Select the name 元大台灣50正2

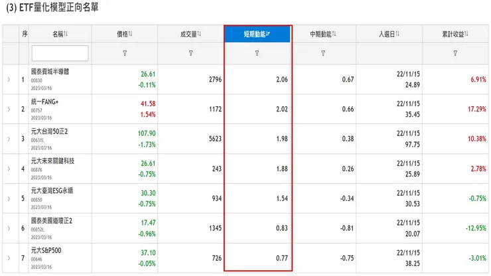49,131
